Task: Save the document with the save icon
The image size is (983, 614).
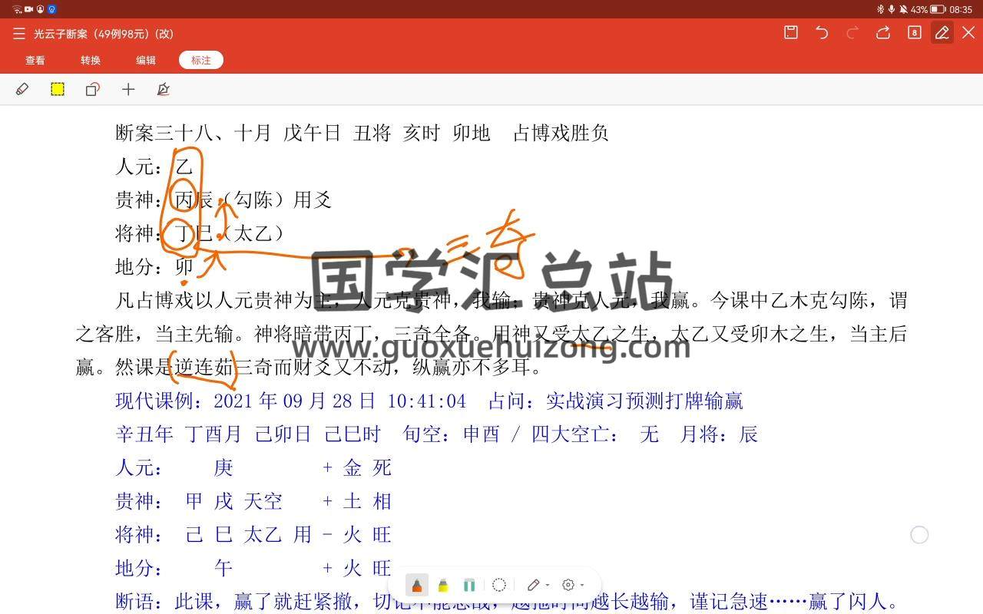Action: (791, 32)
